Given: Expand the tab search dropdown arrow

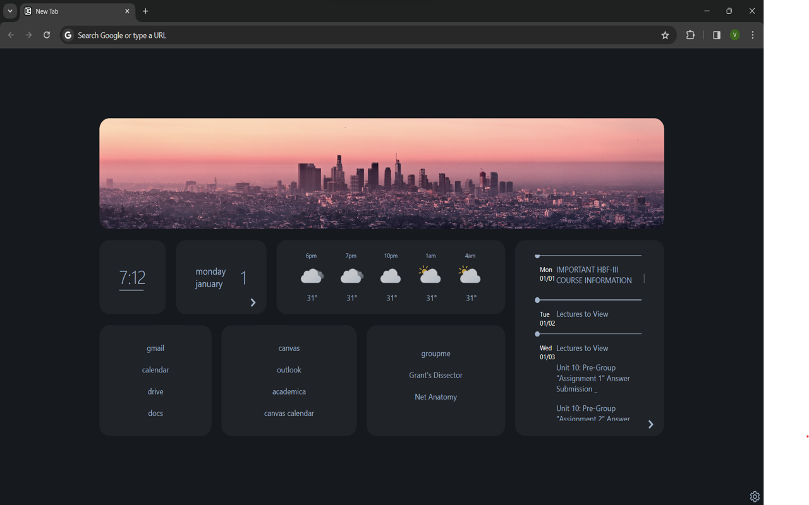Looking at the screenshot, I should [x=9, y=11].
